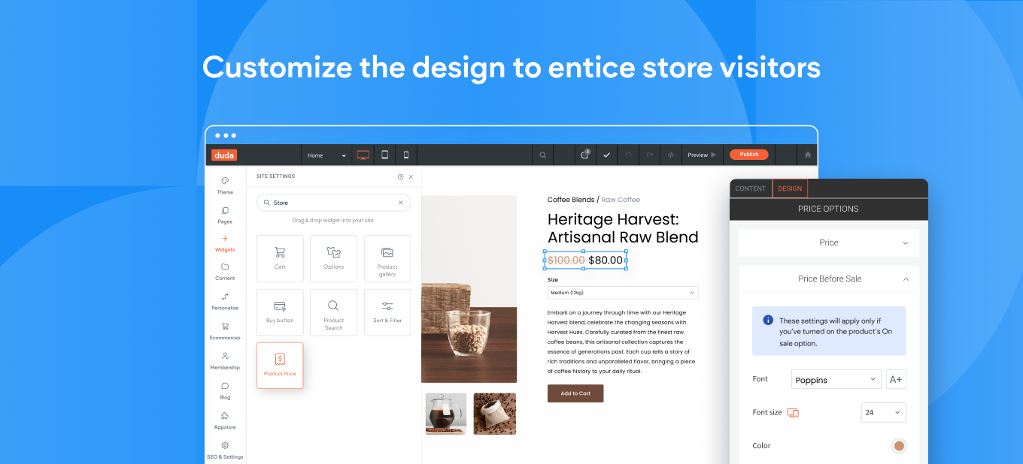Viewport: 1023px width, 464px height.
Task: Select the Sort & Filter widget
Action: pyautogui.click(x=387, y=312)
